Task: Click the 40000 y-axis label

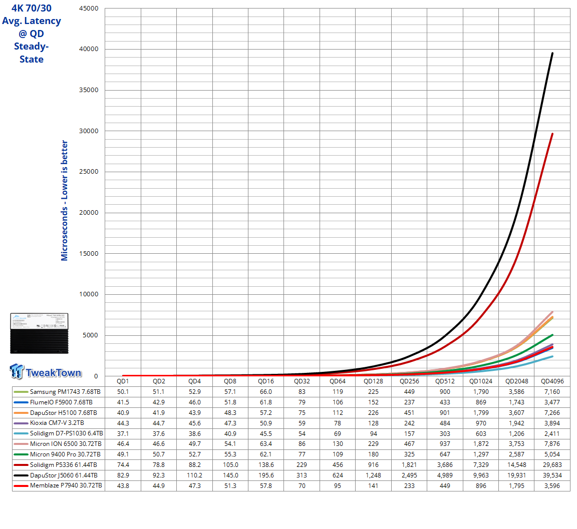Action: point(89,49)
